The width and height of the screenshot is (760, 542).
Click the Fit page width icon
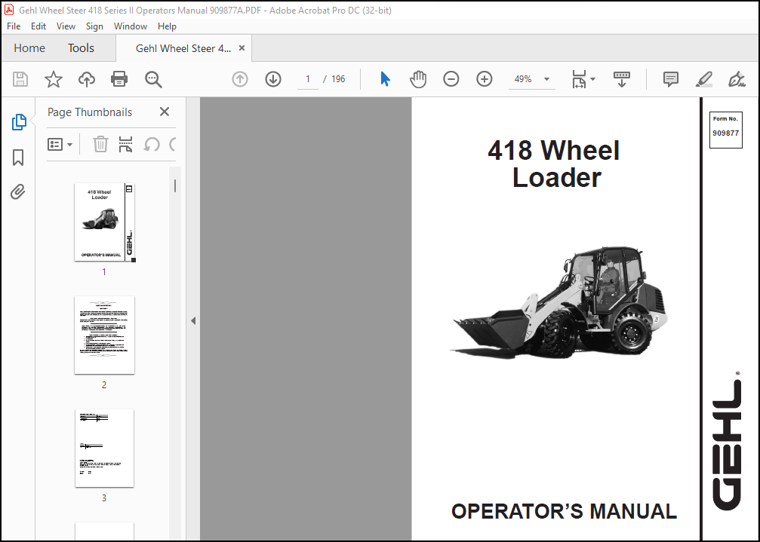[579, 79]
